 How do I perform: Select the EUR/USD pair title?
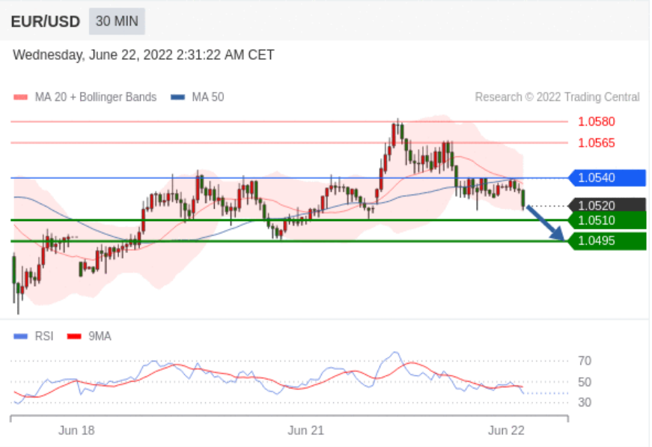46,22
